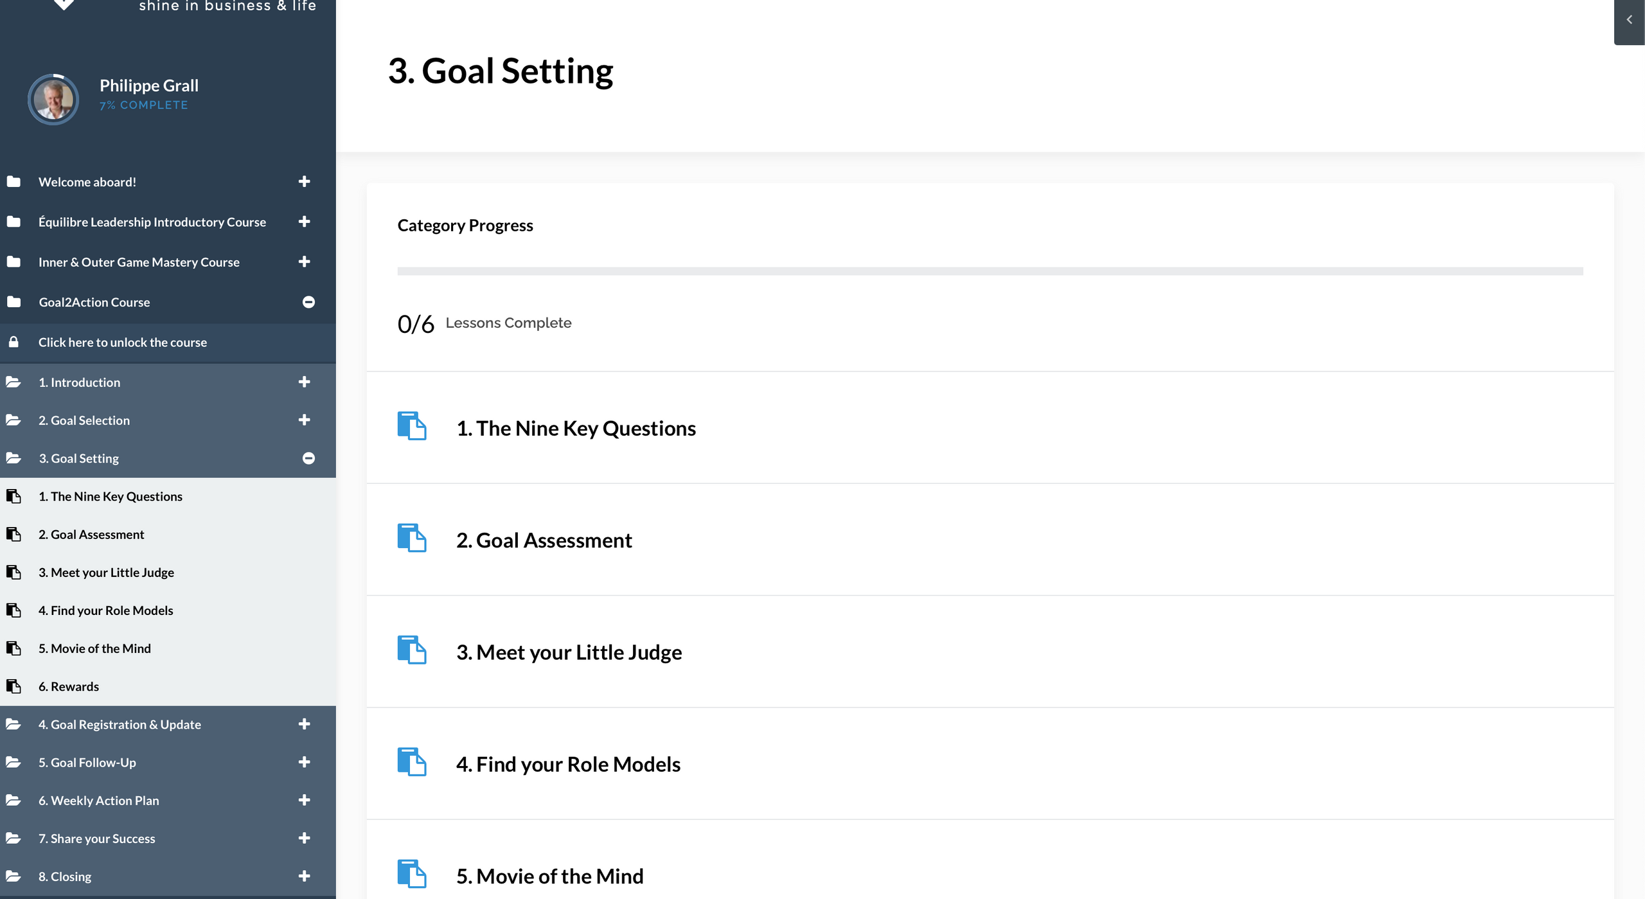Click the blue page icon for Nine Key Questions
This screenshot has width=1645, height=899.
(411, 426)
